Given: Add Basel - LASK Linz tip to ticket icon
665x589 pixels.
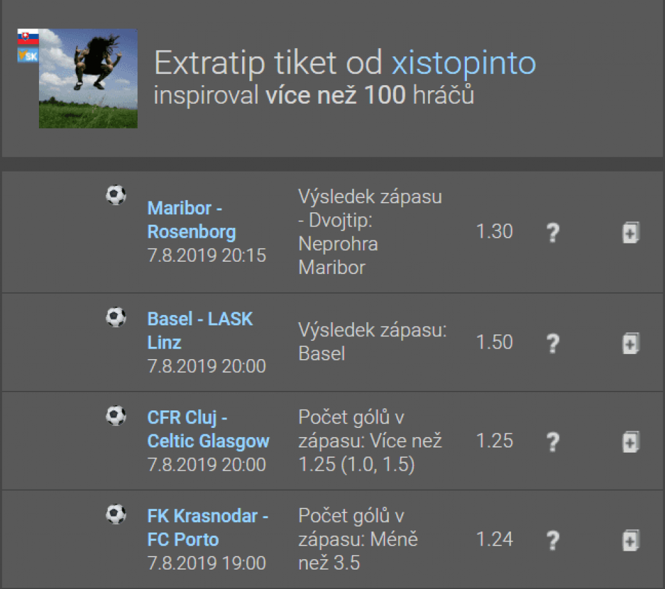Looking at the screenshot, I should [x=631, y=343].
